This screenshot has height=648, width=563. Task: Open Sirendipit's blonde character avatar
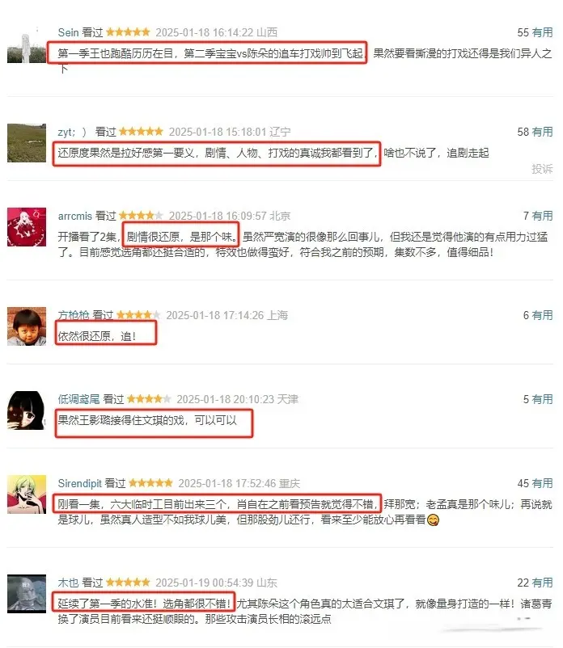coord(27,494)
